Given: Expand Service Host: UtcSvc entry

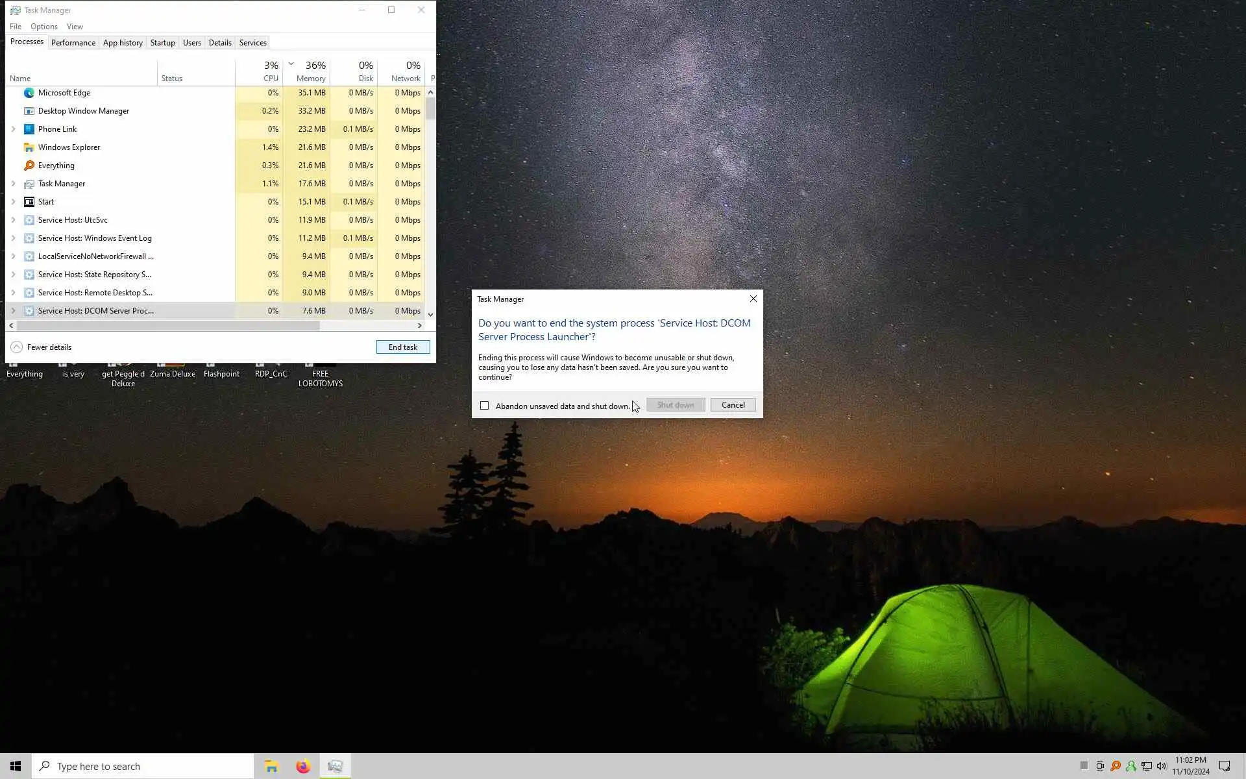Looking at the screenshot, I should [13, 220].
